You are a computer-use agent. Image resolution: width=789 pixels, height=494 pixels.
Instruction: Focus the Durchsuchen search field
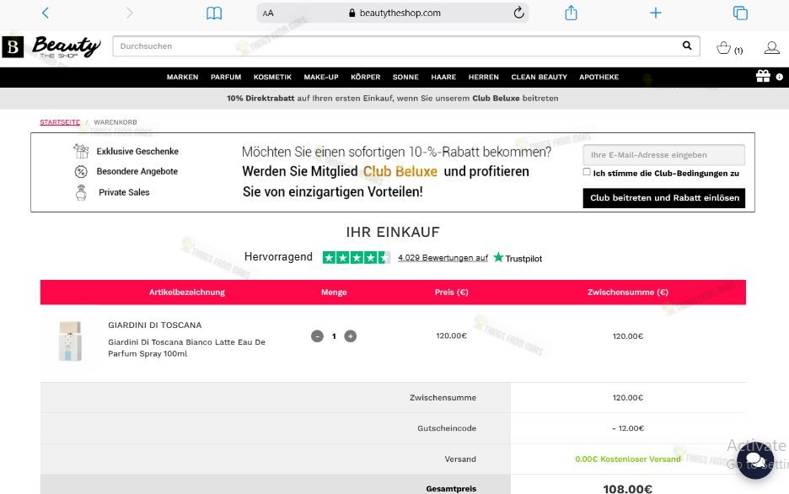398,46
